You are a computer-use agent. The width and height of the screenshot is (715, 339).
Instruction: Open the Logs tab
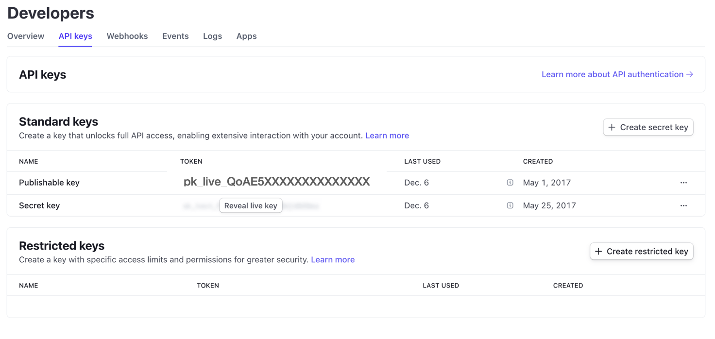pos(212,36)
